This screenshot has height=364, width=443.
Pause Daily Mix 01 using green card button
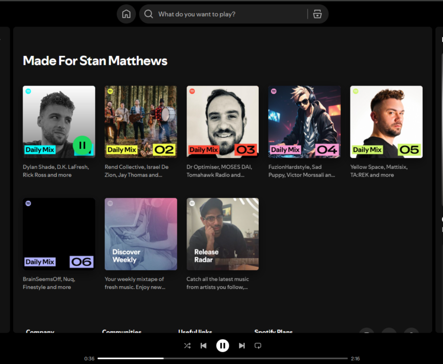click(82, 145)
